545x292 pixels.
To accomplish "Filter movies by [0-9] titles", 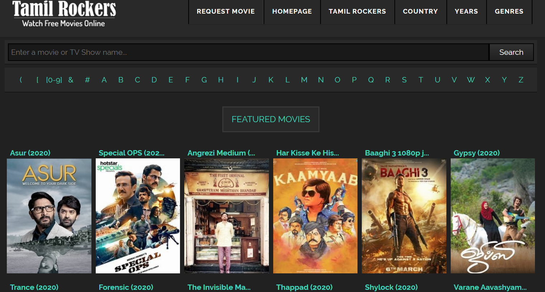I will (54, 80).
